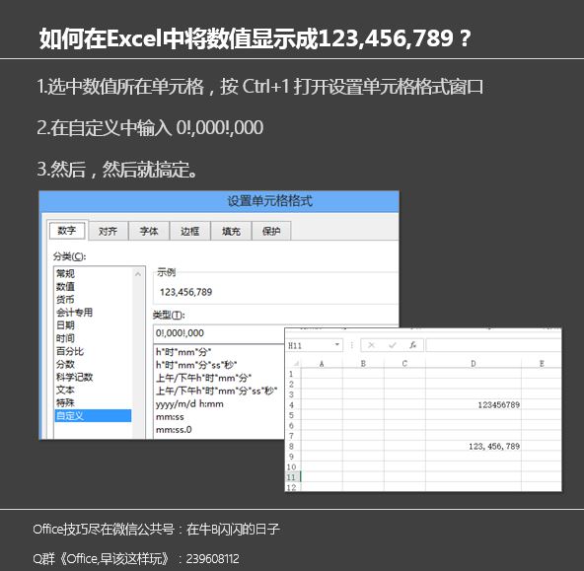Click the confirm checkmark in formula bar
This screenshot has height=571, width=584.
coord(393,345)
